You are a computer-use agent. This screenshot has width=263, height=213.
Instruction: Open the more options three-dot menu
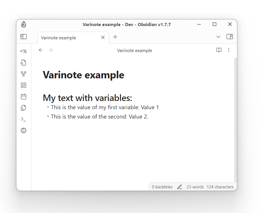click(x=229, y=50)
